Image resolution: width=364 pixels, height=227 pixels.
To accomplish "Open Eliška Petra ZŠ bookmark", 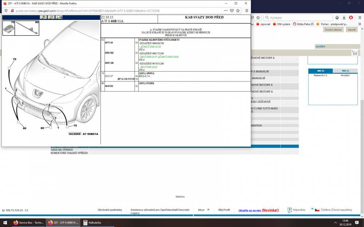I will (x=303, y=24).
